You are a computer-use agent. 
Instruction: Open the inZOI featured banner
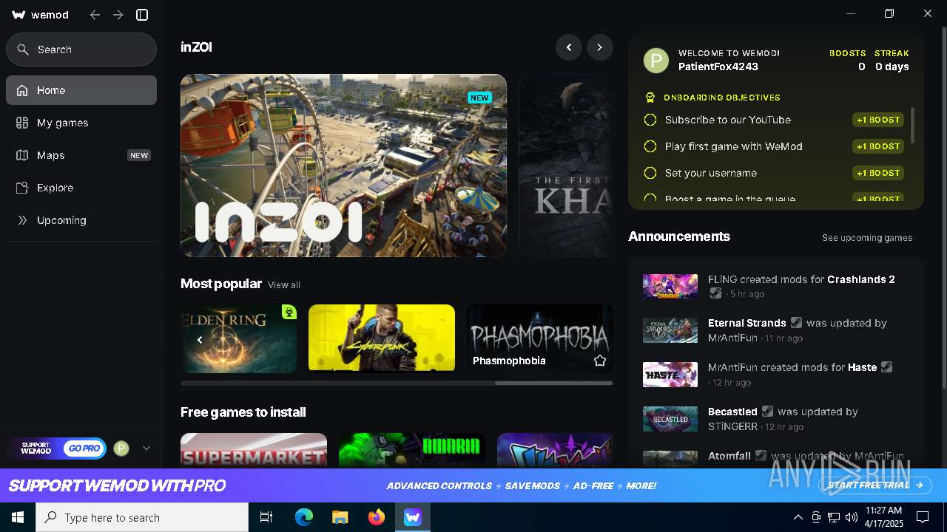[x=343, y=166]
